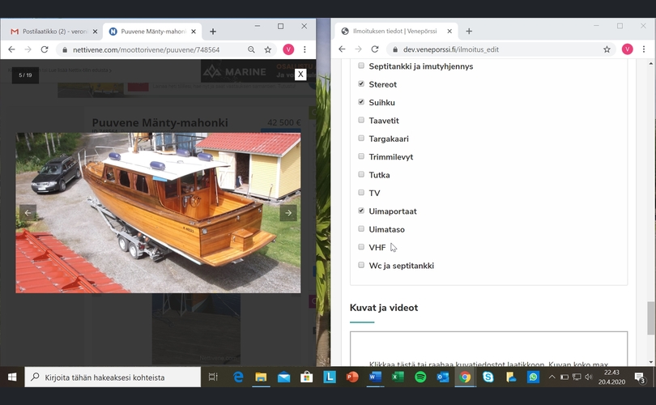The width and height of the screenshot is (656, 405).
Task: Open the Mail app from the taskbar
Action: pos(283,377)
